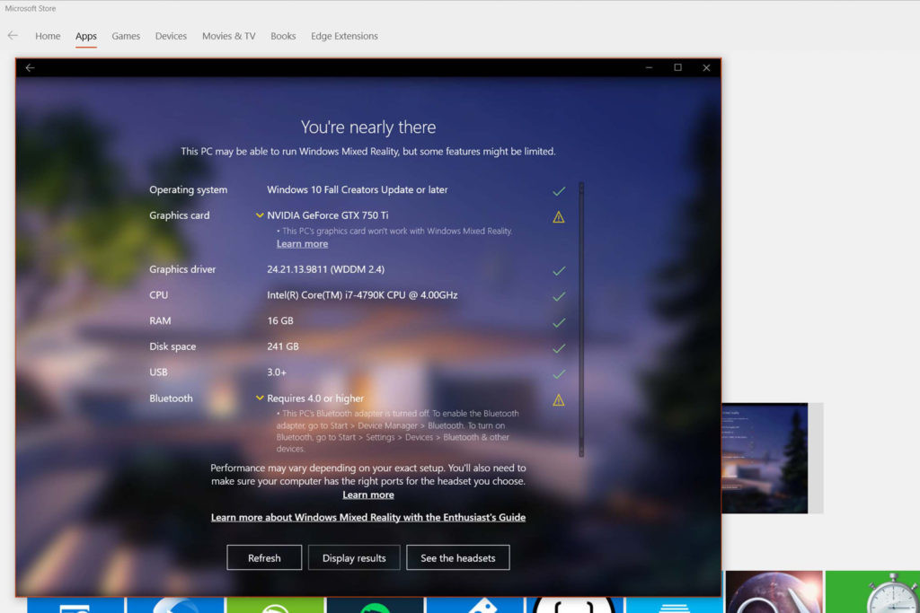Click the Display results button
This screenshot has height=613, width=920.
pos(354,558)
